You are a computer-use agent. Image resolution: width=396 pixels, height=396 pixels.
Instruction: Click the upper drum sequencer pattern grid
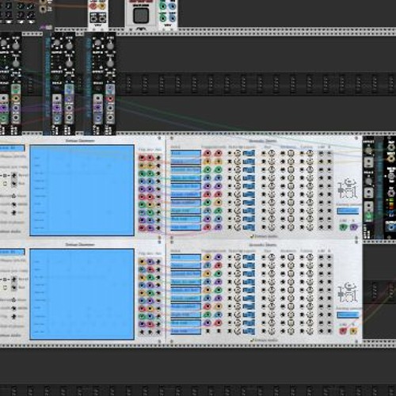[x=82, y=190]
